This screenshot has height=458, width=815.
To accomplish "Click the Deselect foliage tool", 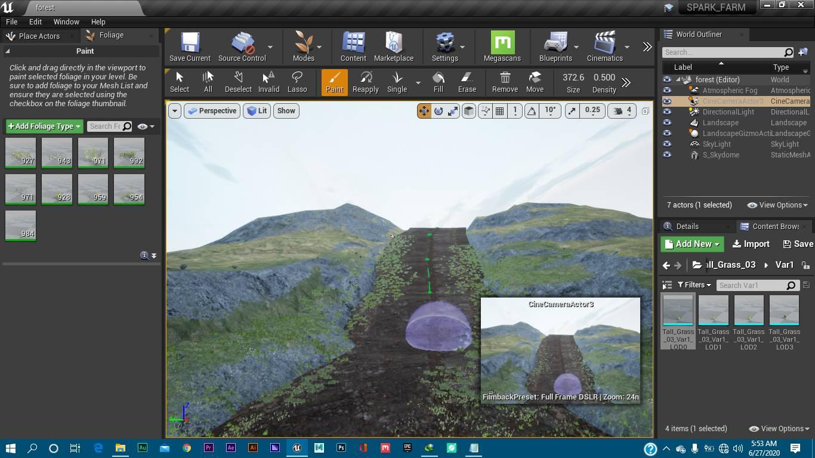I will pos(238,82).
